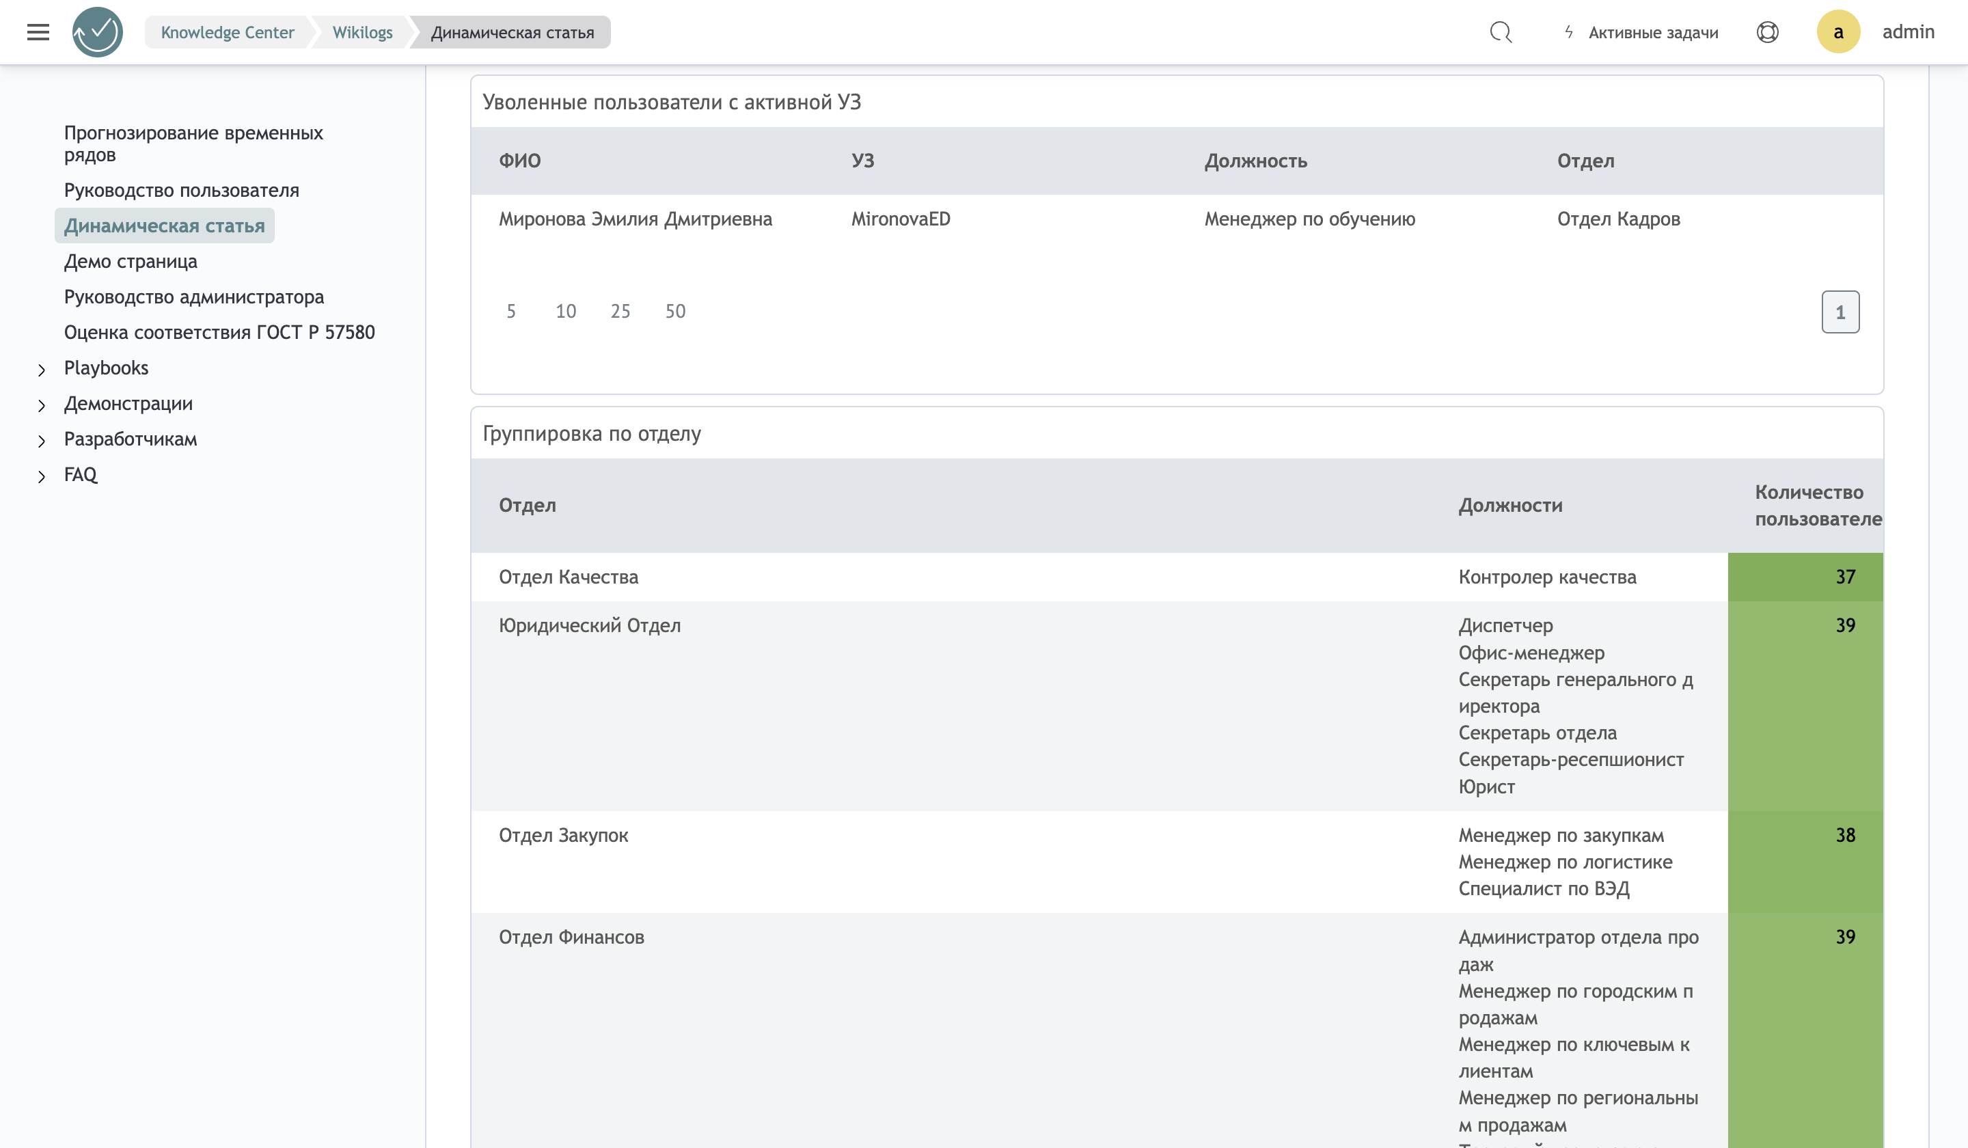
Task: Go to Knowledge Center breadcrumb
Action: [228, 32]
